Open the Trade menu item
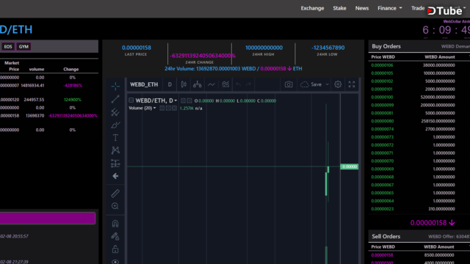 tap(418, 8)
